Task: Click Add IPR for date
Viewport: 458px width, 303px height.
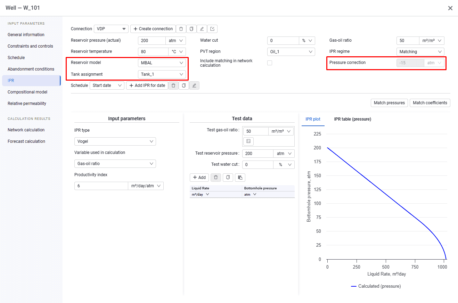Action: pos(147,85)
